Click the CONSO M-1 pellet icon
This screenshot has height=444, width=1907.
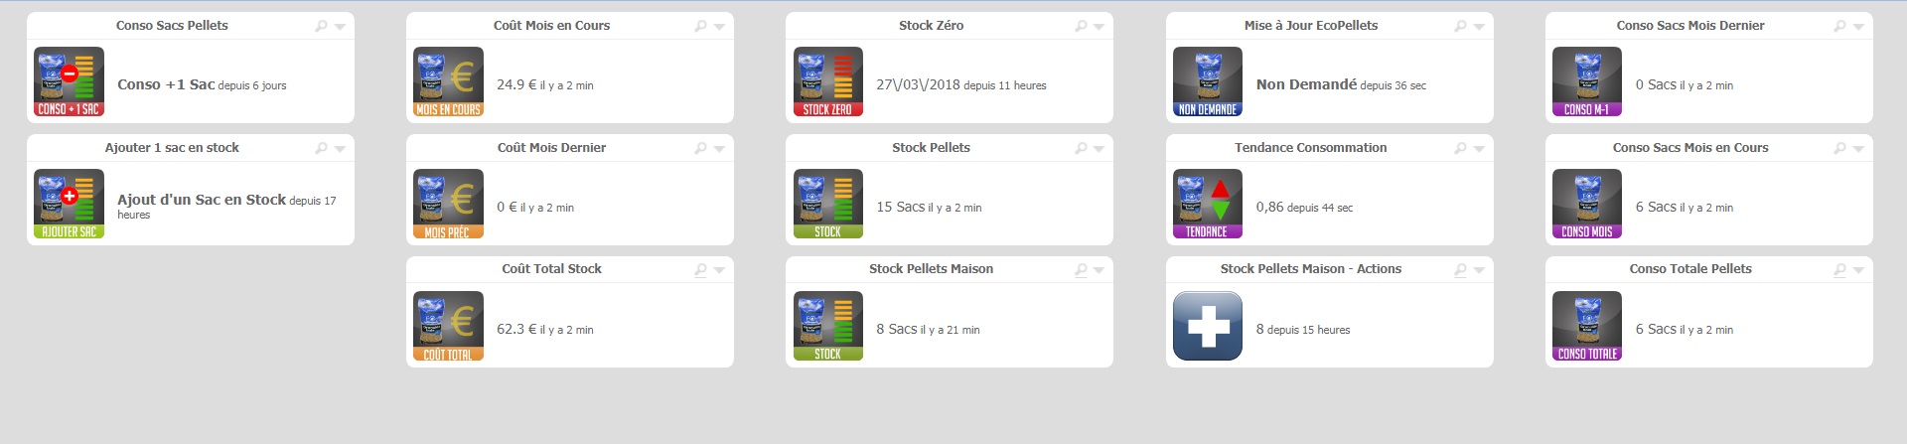[1587, 81]
